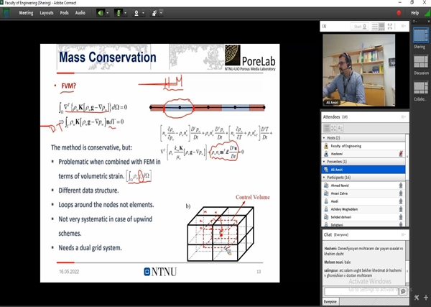Toggle the microphone icon in toolbar
This screenshot has height=307, width=431.
tap(118, 13)
